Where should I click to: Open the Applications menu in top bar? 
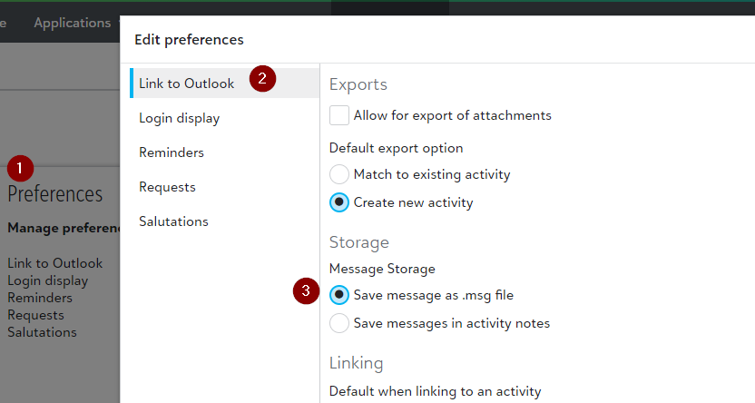72,23
